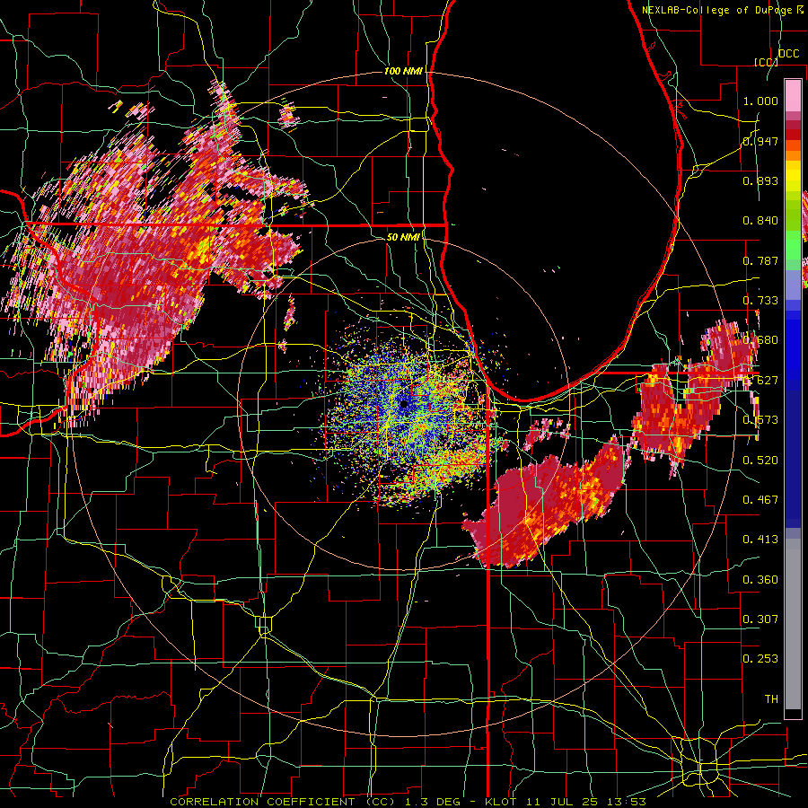Select the 0.307 scale value
The height and width of the screenshot is (808, 808).
click(x=760, y=619)
